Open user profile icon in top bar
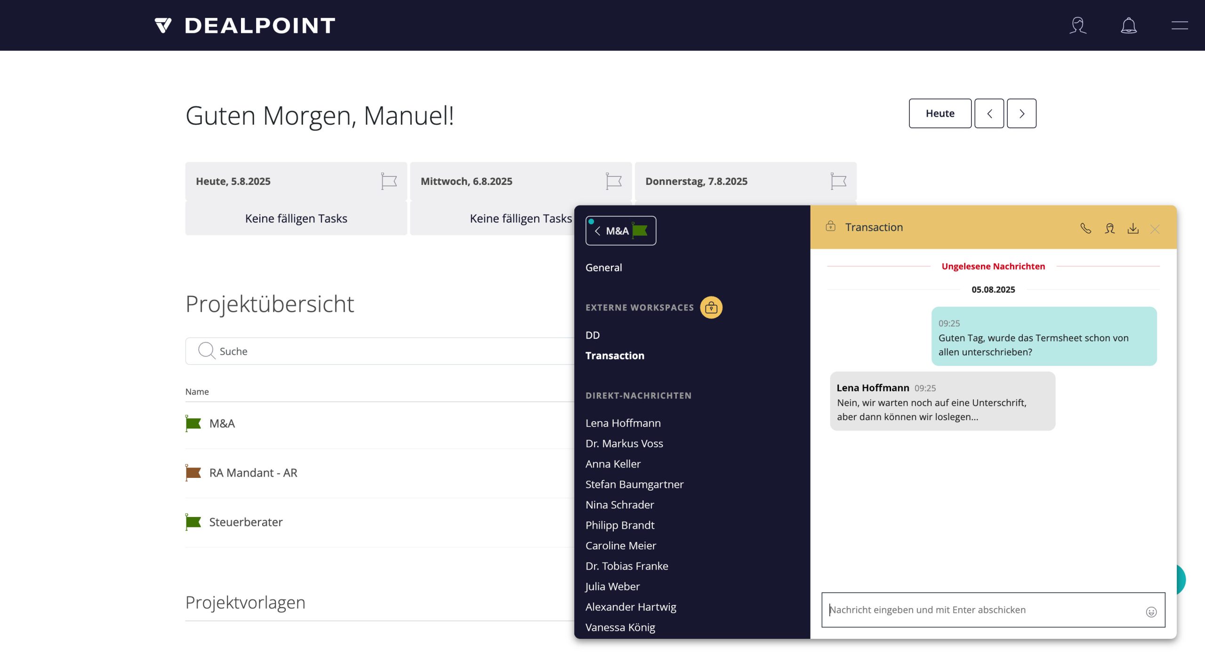The width and height of the screenshot is (1205, 667). click(x=1077, y=25)
